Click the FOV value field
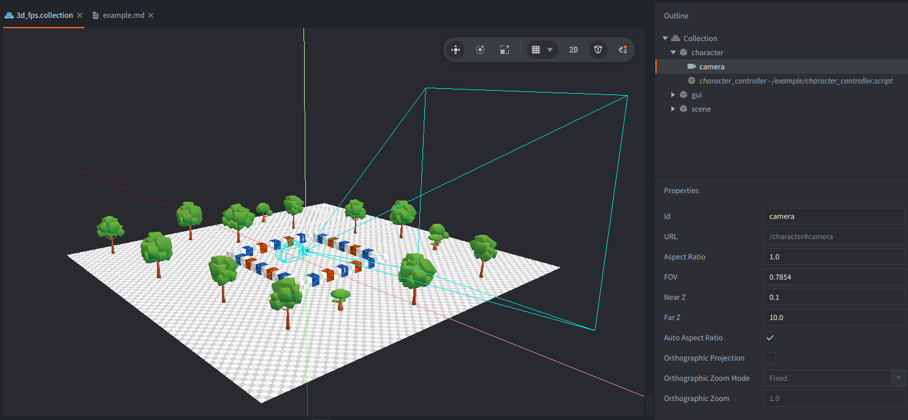The width and height of the screenshot is (908, 420). [x=834, y=277]
